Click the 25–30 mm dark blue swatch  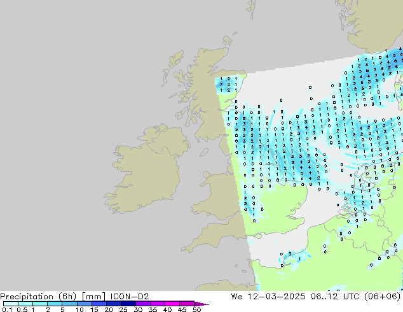click(128, 304)
